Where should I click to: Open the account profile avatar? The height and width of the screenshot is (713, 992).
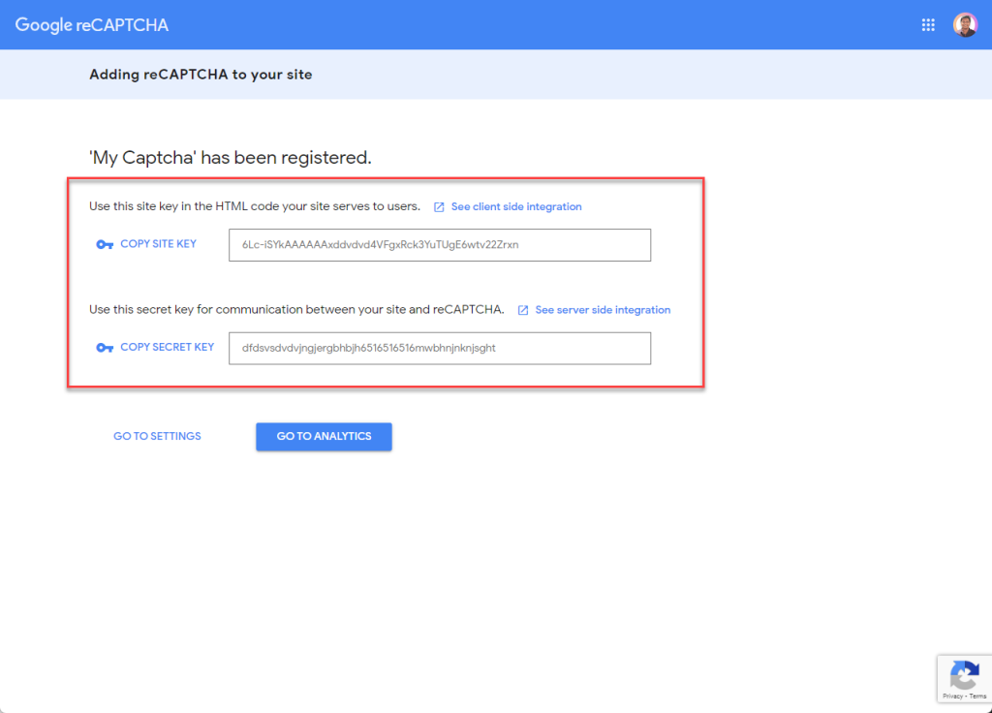point(965,24)
